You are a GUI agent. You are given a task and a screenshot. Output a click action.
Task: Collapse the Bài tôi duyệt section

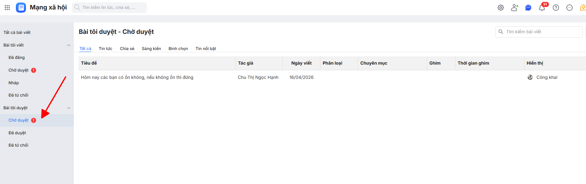(69, 108)
